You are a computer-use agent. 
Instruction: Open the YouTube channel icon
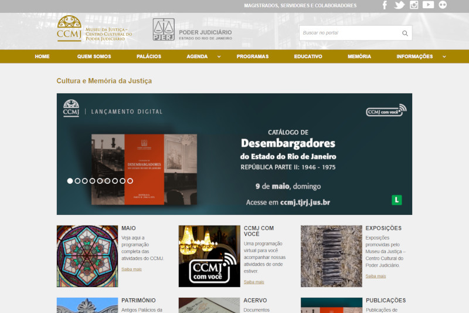428,5
